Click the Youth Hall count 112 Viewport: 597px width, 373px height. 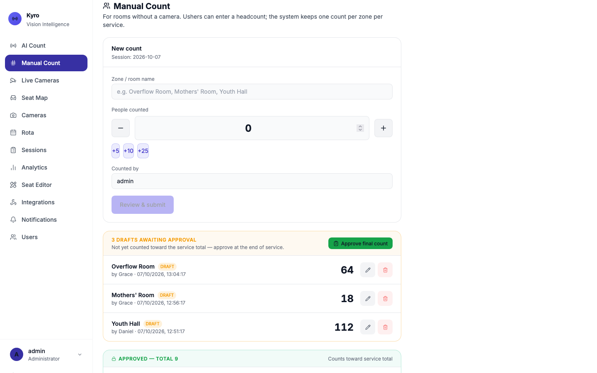click(x=344, y=327)
